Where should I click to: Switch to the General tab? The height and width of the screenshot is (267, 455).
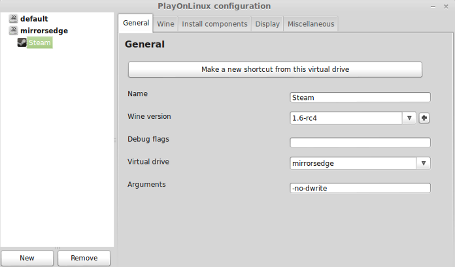click(136, 24)
